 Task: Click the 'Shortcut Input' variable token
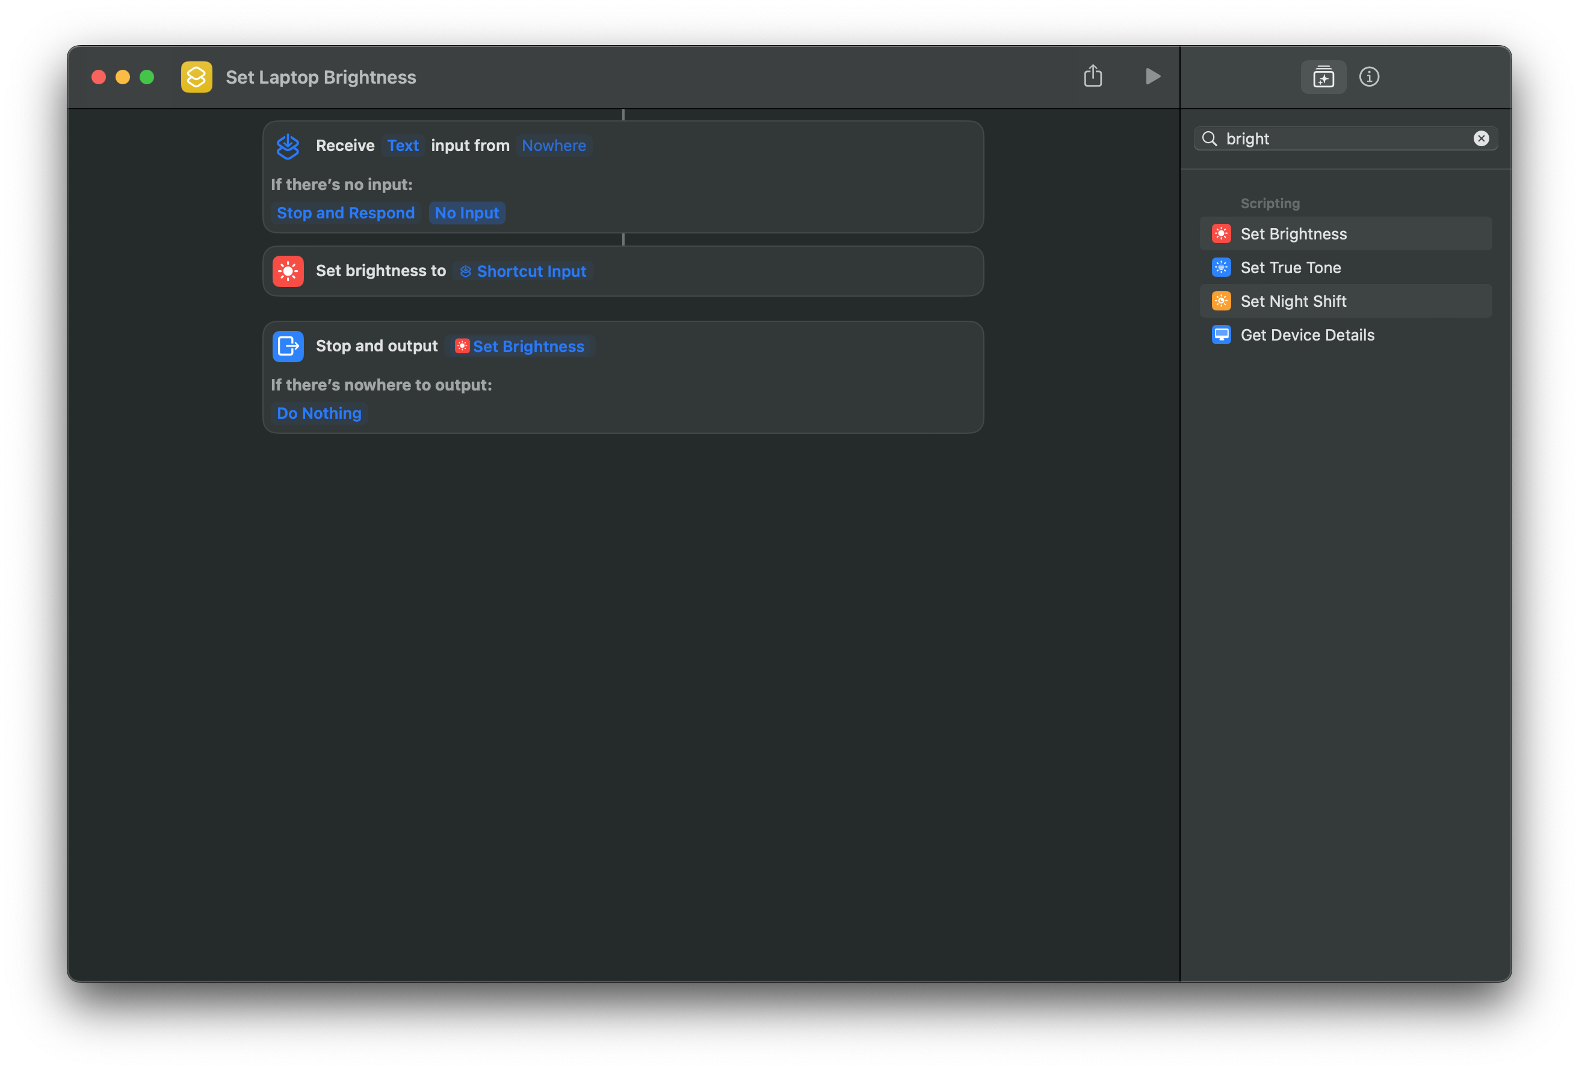point(522,271)
